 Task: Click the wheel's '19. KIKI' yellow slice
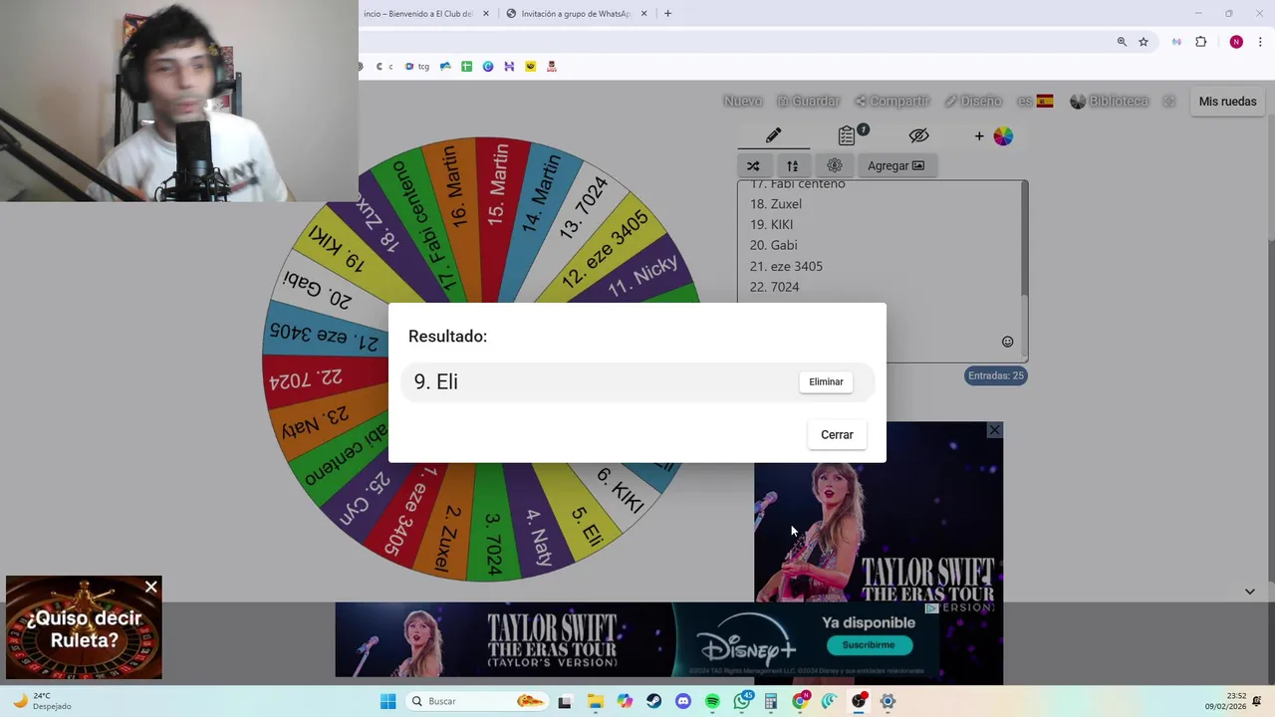[x=337, y=249]
